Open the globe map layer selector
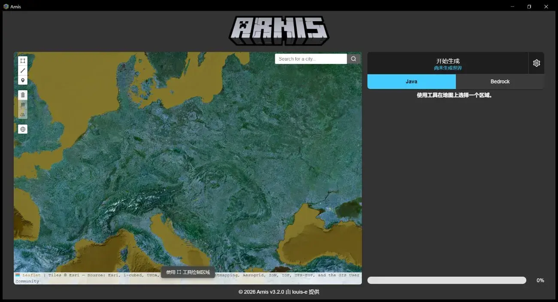 tap(23, 129)
